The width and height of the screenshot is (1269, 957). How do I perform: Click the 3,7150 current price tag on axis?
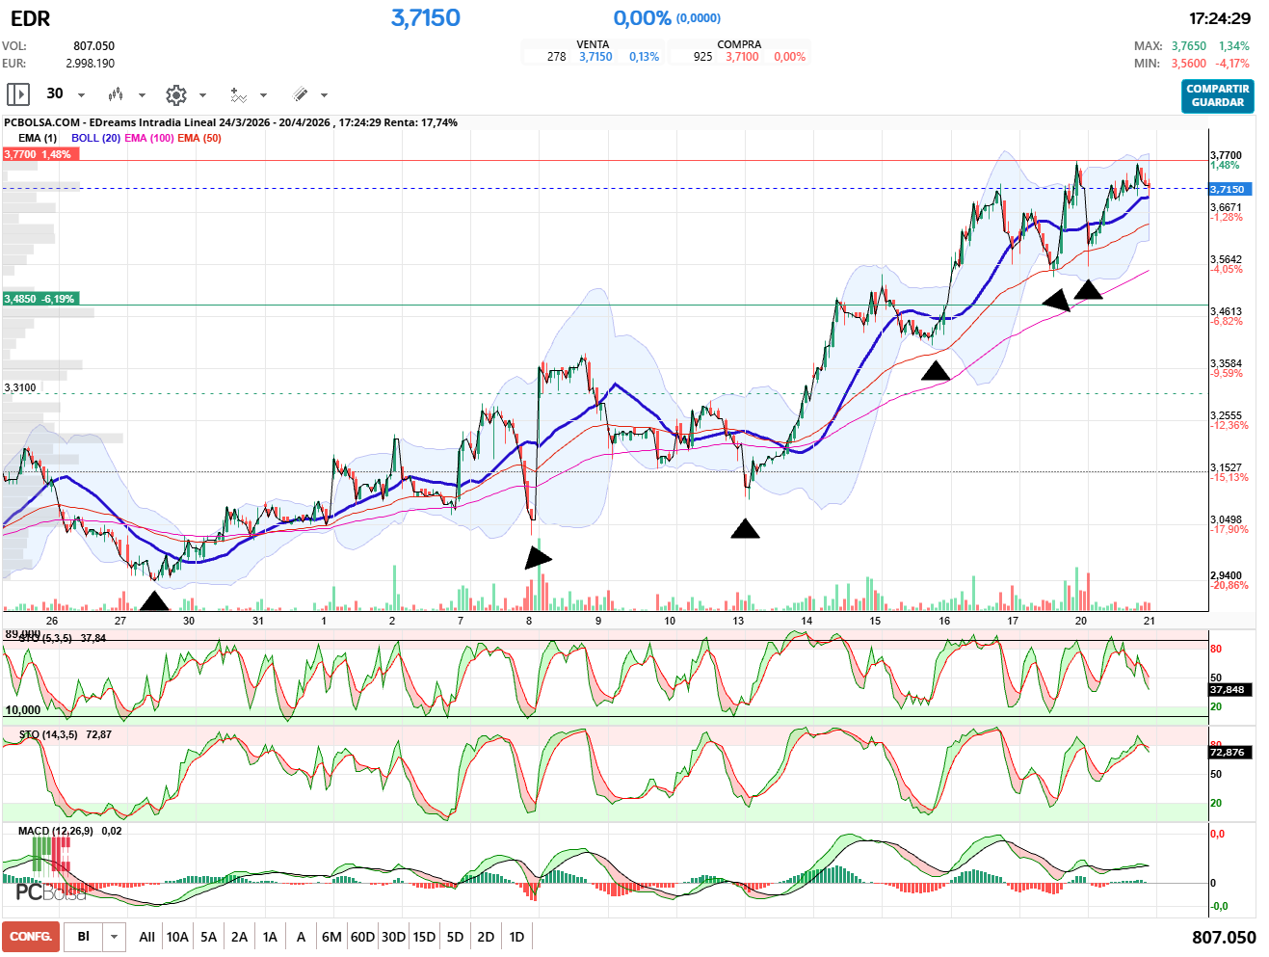point(1229,189)
